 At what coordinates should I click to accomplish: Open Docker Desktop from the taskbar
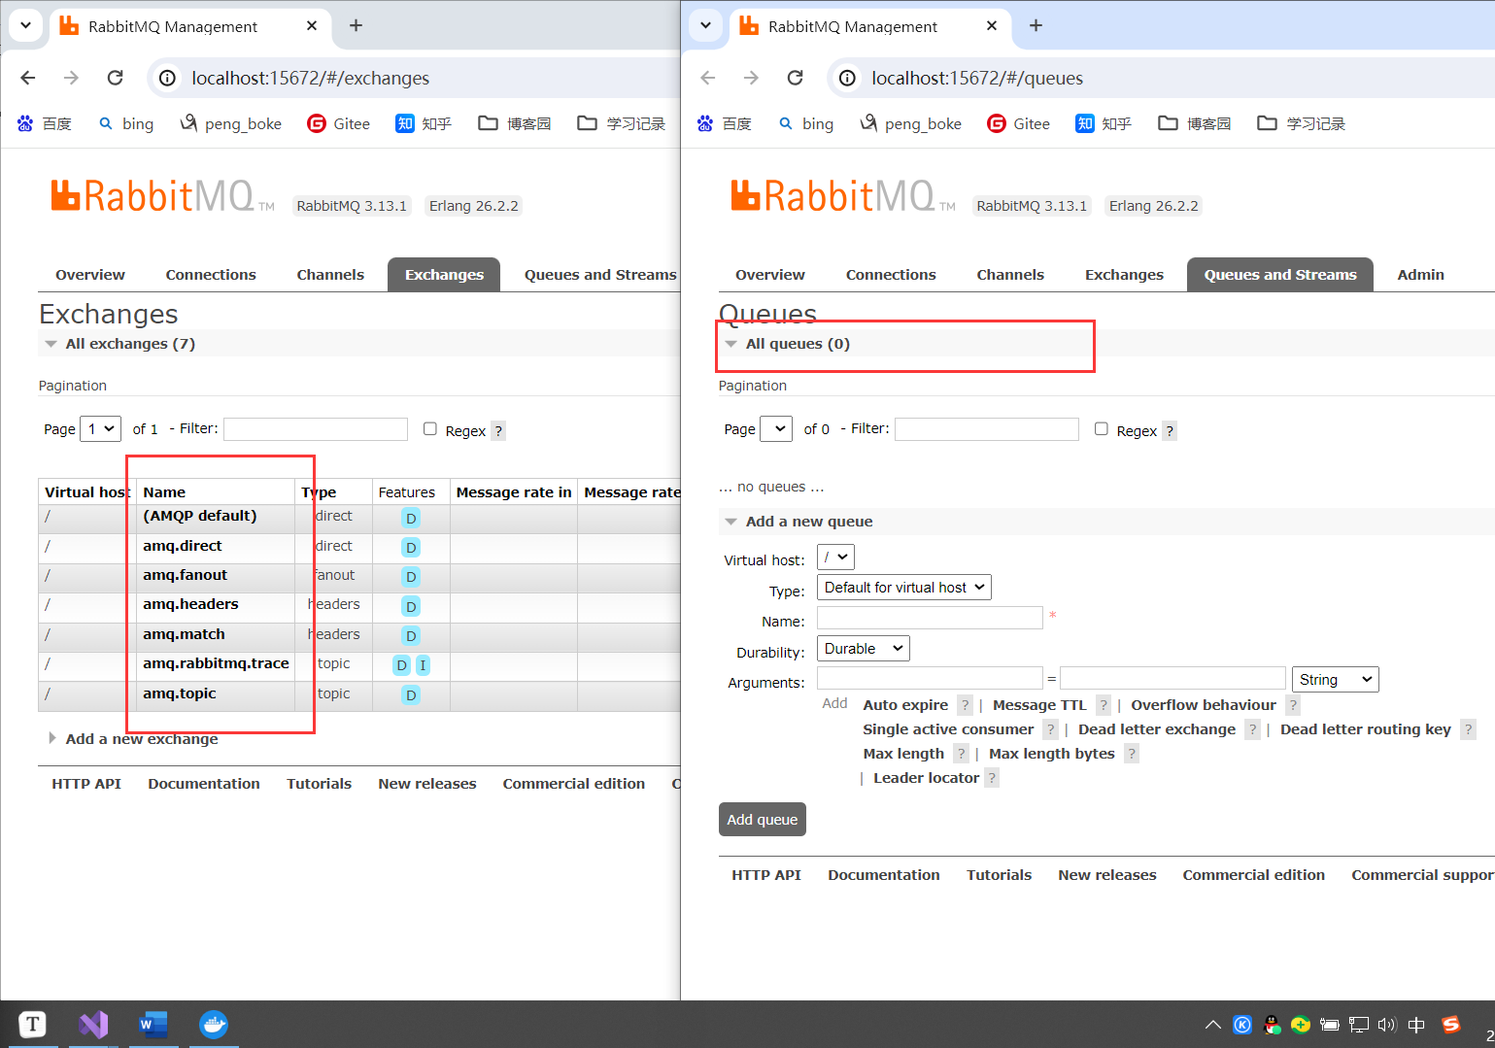pyautogui.click(x=214, y=1024)
